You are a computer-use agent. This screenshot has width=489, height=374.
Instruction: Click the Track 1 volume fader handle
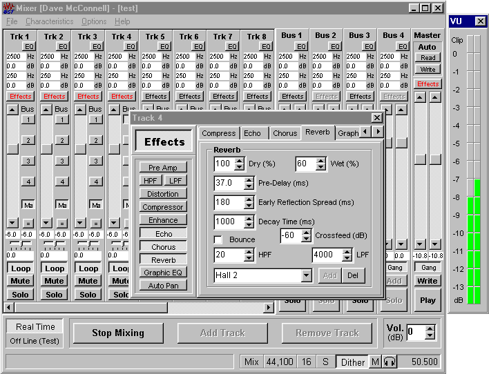(12, 148)
